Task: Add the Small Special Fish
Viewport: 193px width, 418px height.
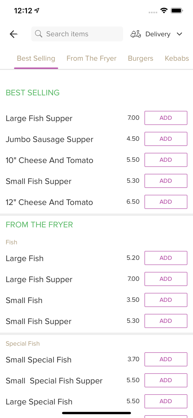Action: coord(166,359)
